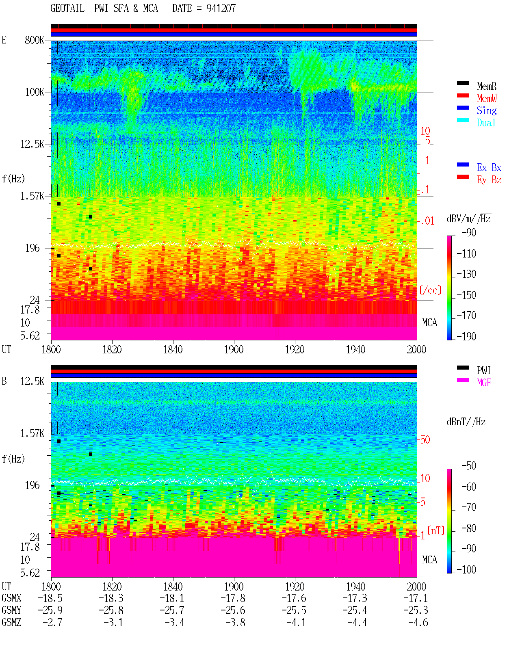The height and width of the screenshot is (647, 520).
Task: Click the blue Ex Bx legend swatch
Action: pos(463,164)
